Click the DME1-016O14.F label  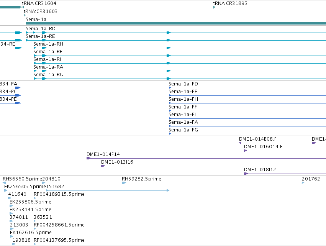(x=263, y=147)
